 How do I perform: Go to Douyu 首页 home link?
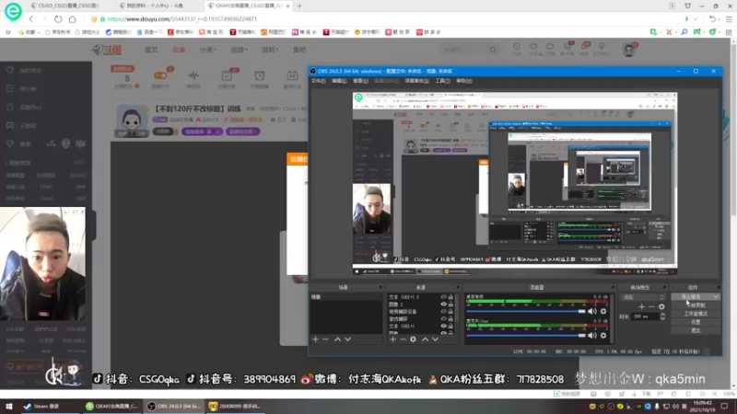coord(151,50)
